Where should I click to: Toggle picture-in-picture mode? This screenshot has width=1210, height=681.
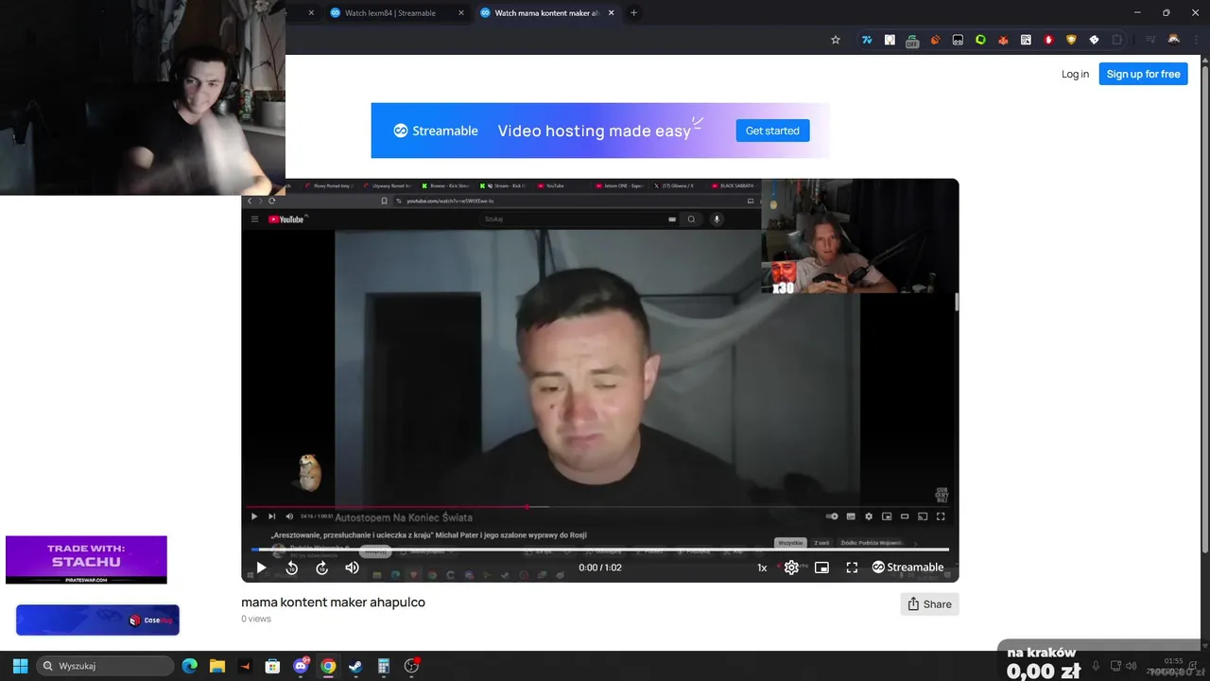click(x=821, y=567)
